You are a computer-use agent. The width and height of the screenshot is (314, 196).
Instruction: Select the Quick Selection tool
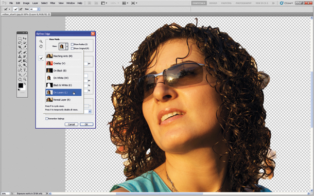click(x=25, y=43)
